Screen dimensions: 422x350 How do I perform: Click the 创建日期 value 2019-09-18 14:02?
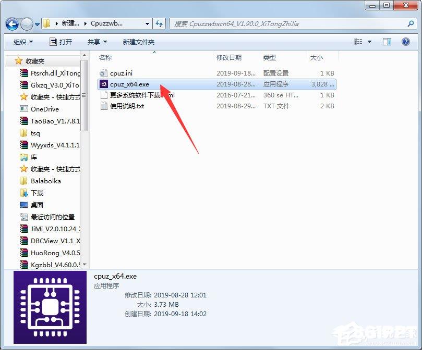pyautogui.click(x=180, y=314)
